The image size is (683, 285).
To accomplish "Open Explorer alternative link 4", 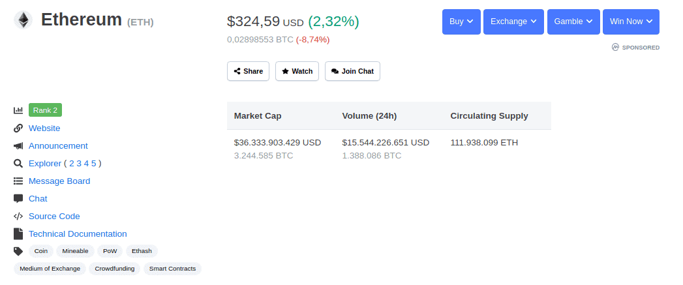I will [x=86, y=164].
